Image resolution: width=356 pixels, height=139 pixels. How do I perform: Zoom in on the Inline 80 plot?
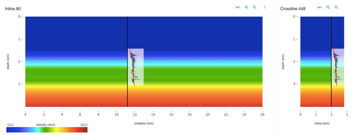[246, 7]
